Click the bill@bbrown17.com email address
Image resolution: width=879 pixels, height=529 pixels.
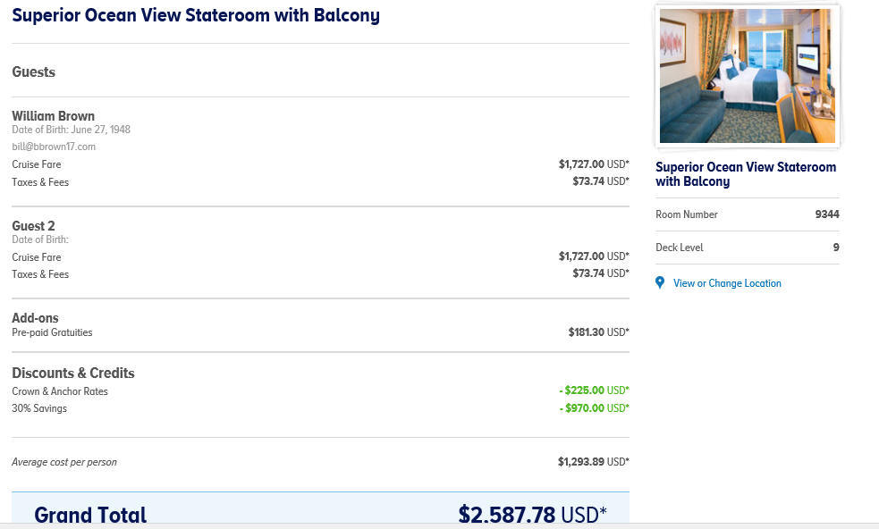(54, 147)
